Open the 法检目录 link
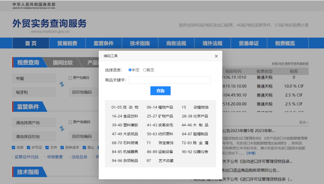Viewport: 324px width, 184px height. (79, 157)
